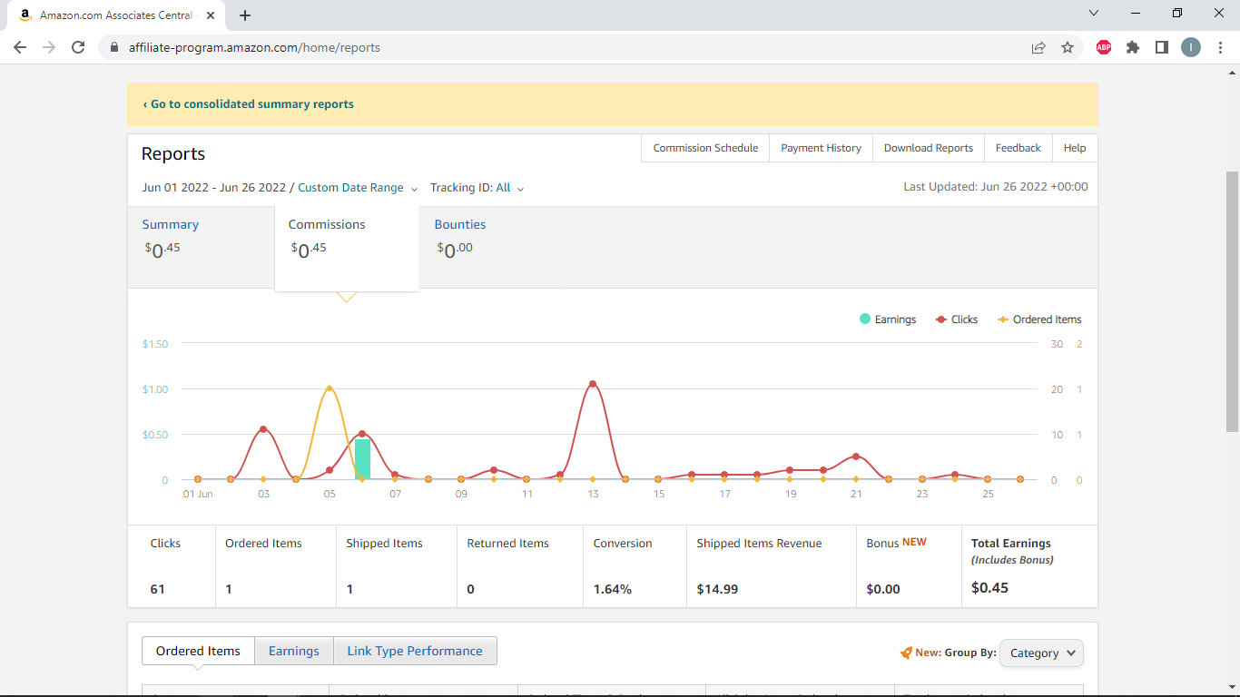Click the Returned Items value 0
Image resolution: width=1240 pixels, height=697 pixels.
[470, 589]
